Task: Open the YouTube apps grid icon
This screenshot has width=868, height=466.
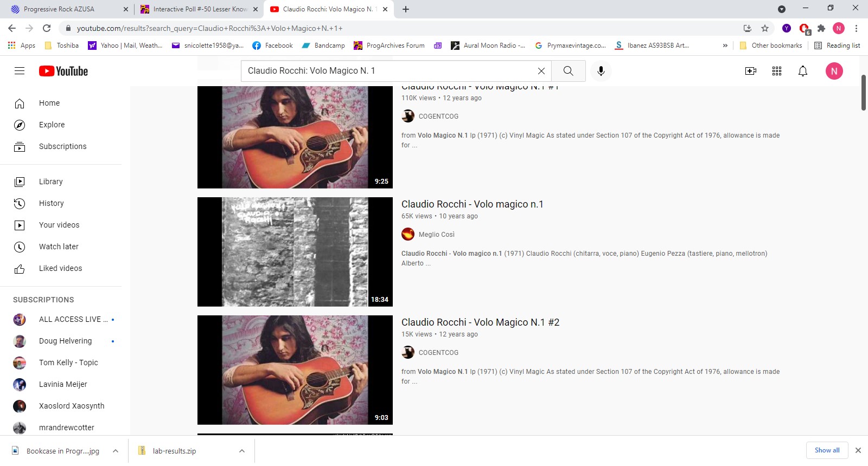Action: tap(777, 71)
